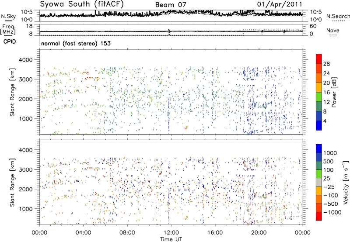Select the "-25" velocity colorbar label

click(x=329, y=187)
